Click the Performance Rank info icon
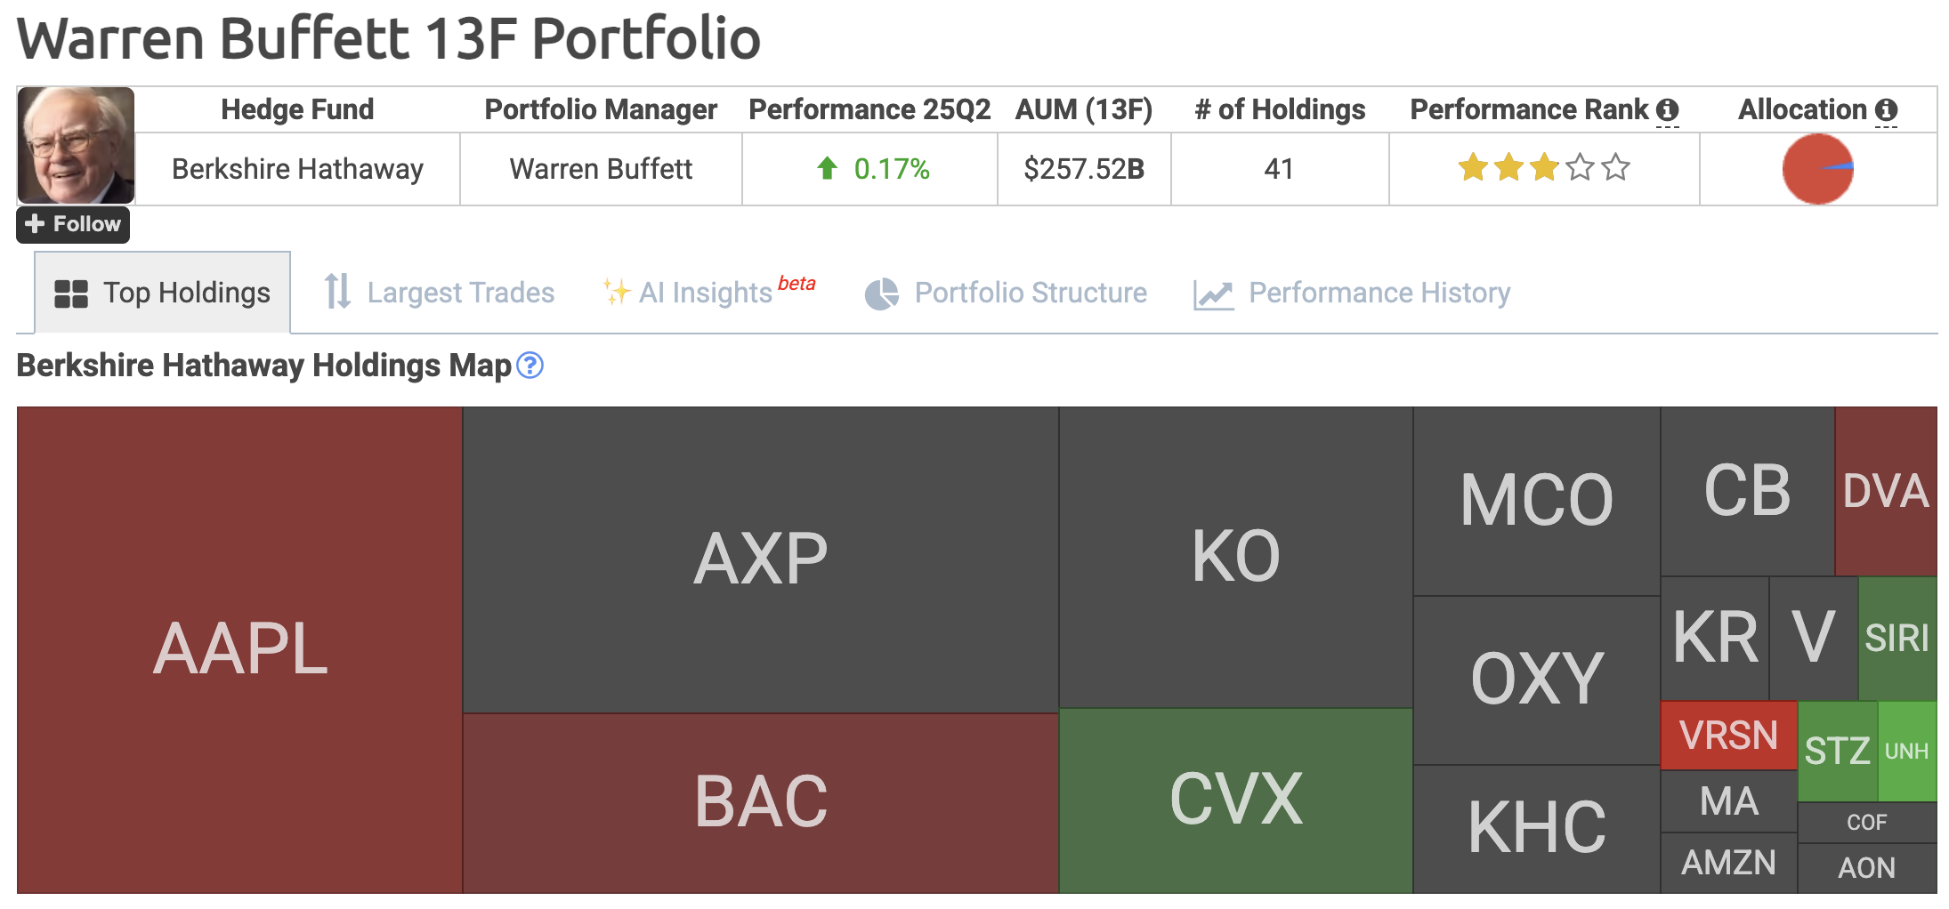This screenshot has width=1949, height=909. point(1667,110)
